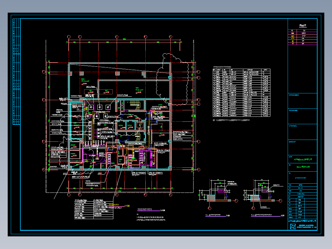This screenshot has height=249, width=332.
Task: Select the 1:50 scale of right detail
Action: click(x=282, y=216)
